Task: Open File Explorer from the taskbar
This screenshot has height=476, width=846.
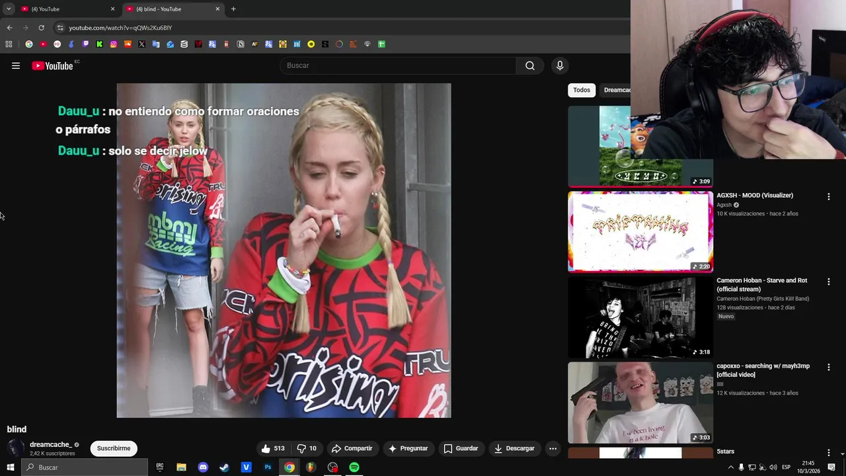Action: coord(181,467)
